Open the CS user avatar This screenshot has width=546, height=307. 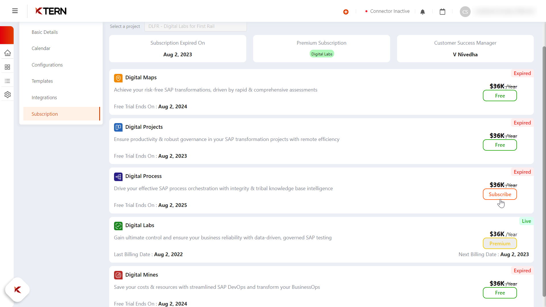tap(465, 12)
